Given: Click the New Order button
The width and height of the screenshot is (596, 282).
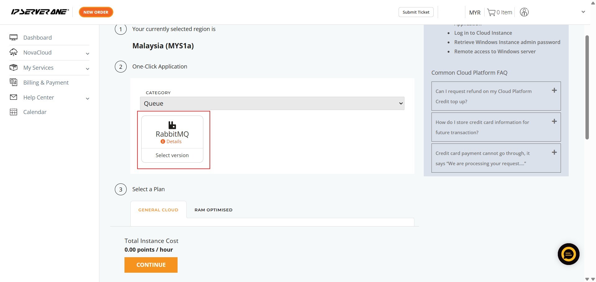Looking at the screenshot, I should click(x=96, y=12).
